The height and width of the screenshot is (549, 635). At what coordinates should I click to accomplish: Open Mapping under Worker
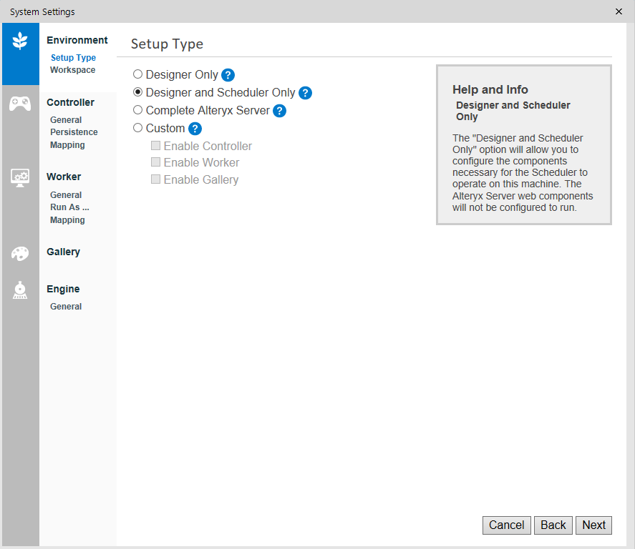tap(67, 220)
